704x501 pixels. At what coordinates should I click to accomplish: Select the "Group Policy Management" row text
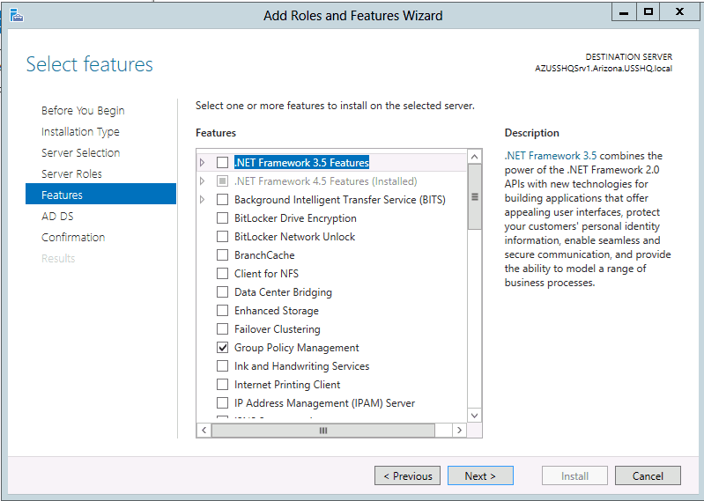297,348
